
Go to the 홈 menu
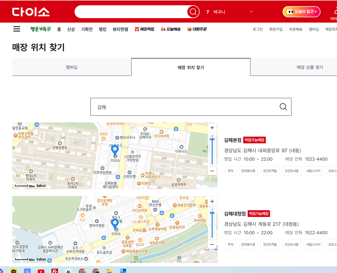coord(59,29)
